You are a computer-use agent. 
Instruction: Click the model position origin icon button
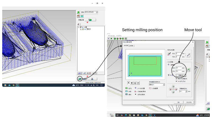click(x=188, y=55)
